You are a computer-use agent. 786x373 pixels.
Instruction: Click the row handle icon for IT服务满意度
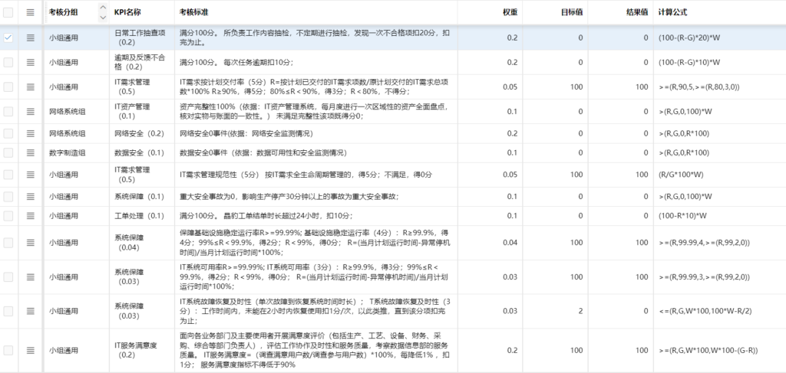(31, 350)
